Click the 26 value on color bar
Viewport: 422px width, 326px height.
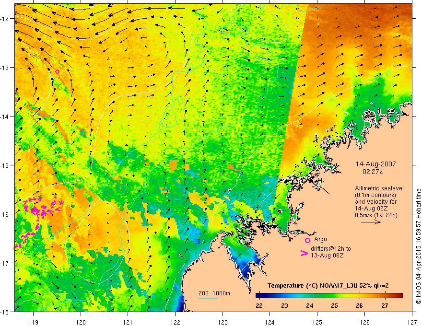click(x=359, y=305)
